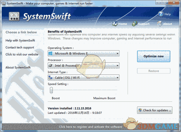
Task: Click the Speed Setting : label
Action: (x=58, y=84)
